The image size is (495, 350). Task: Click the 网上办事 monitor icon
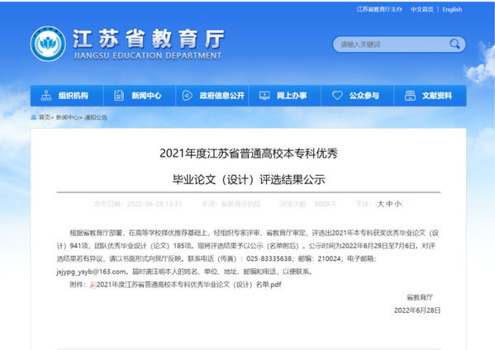click(x=264, y=96)
